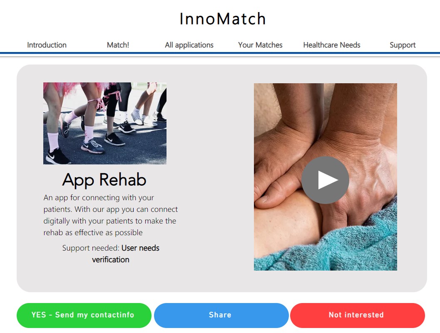
Task: Open Your Matches tab
Action: tap(260, 45)
